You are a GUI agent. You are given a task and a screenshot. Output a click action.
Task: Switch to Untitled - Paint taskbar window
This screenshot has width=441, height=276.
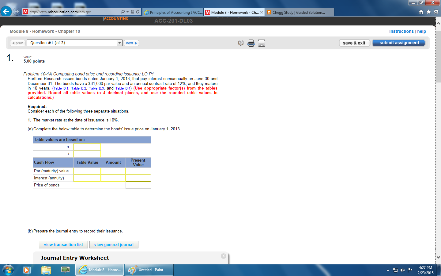(149, 270)
